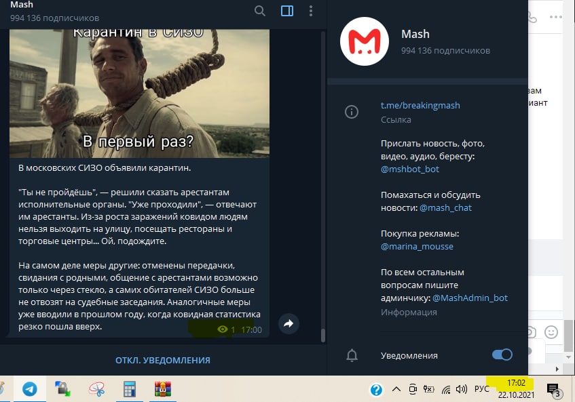Open the Action Center notifications icon
The width and height of the screenshot is (575, 402).
pos(553,390)
